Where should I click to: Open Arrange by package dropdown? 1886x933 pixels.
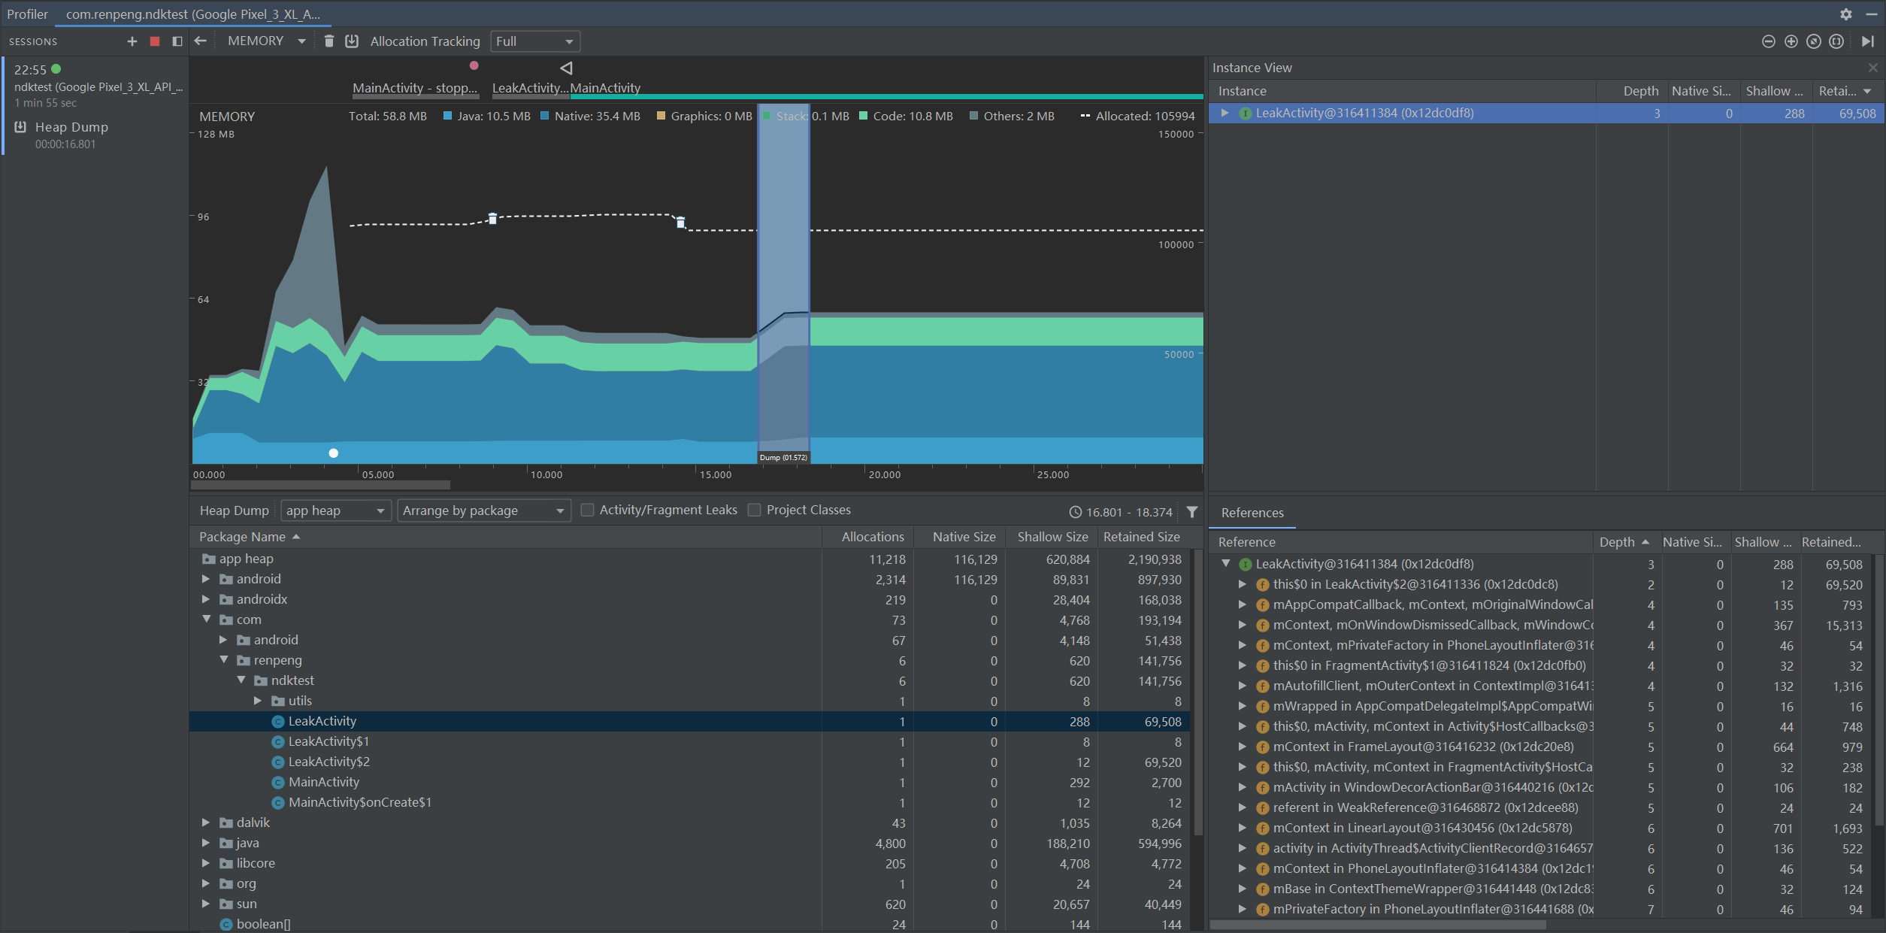[483, 510]
